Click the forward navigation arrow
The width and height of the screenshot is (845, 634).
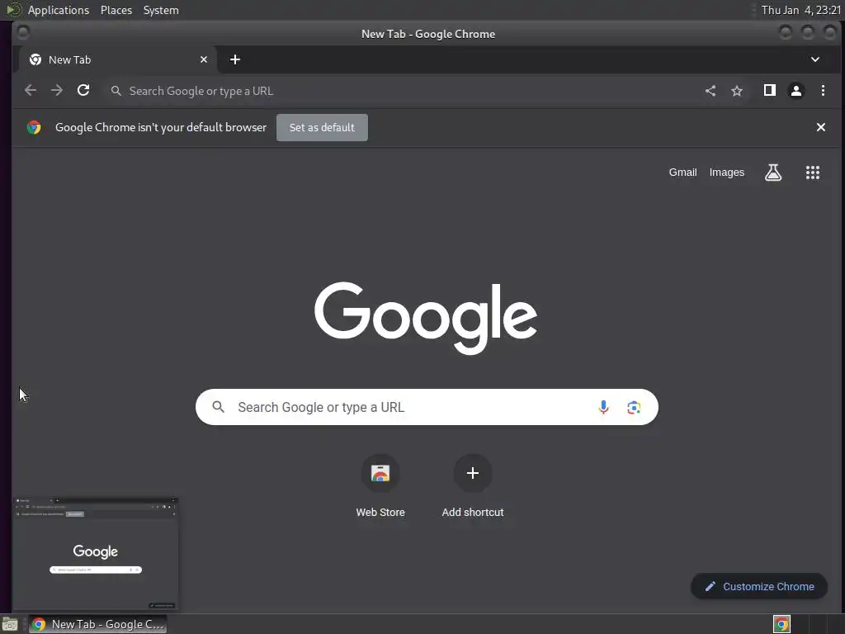click(57, 91)
